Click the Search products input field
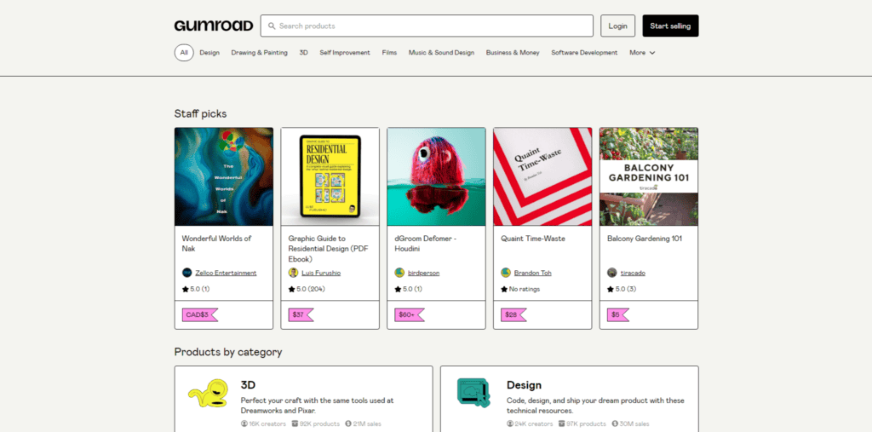 pyautogui.click(x=427, y=26)
